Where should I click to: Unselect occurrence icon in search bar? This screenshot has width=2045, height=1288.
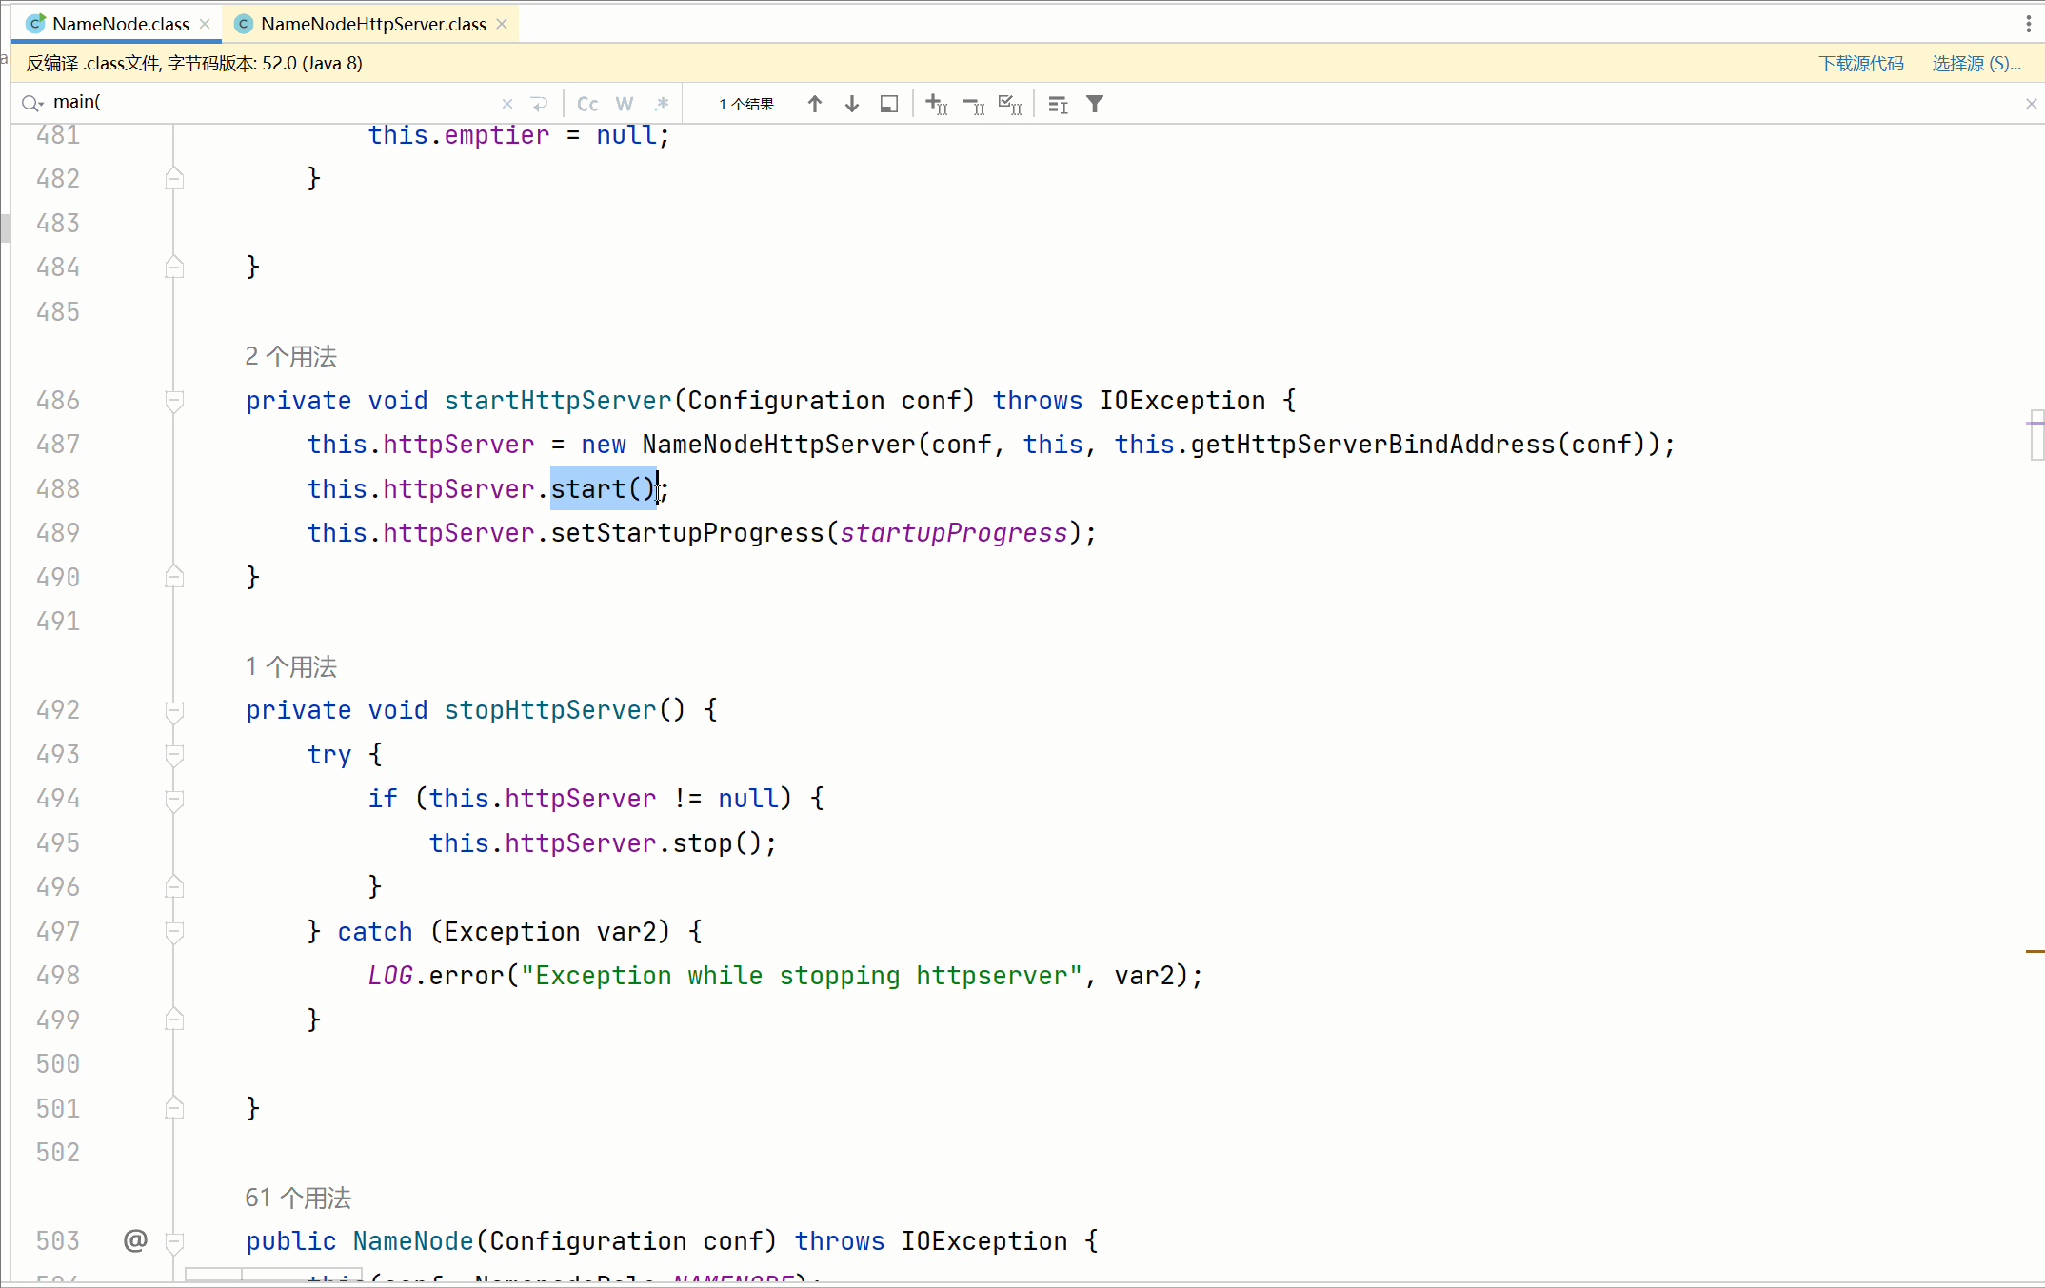click(974, 104)
